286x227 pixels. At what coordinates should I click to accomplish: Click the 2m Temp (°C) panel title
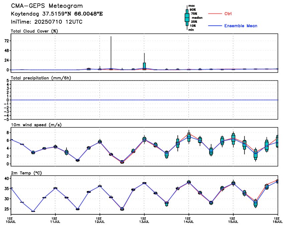click(x=26, y=173)
